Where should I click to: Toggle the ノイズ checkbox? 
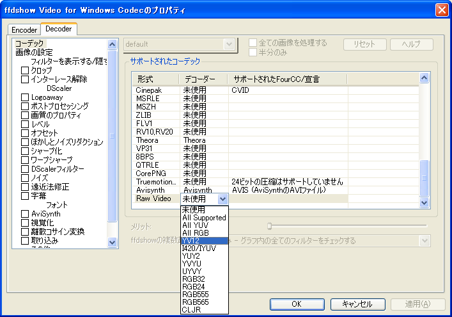pyautogui.click(x=25, y=178)
